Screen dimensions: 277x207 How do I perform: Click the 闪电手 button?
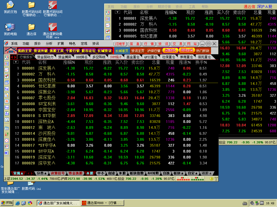[120, 44]
